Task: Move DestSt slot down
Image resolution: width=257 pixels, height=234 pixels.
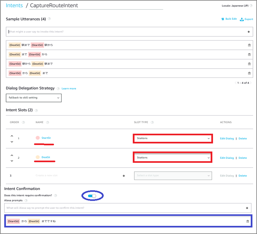Action: click(12, 161)
